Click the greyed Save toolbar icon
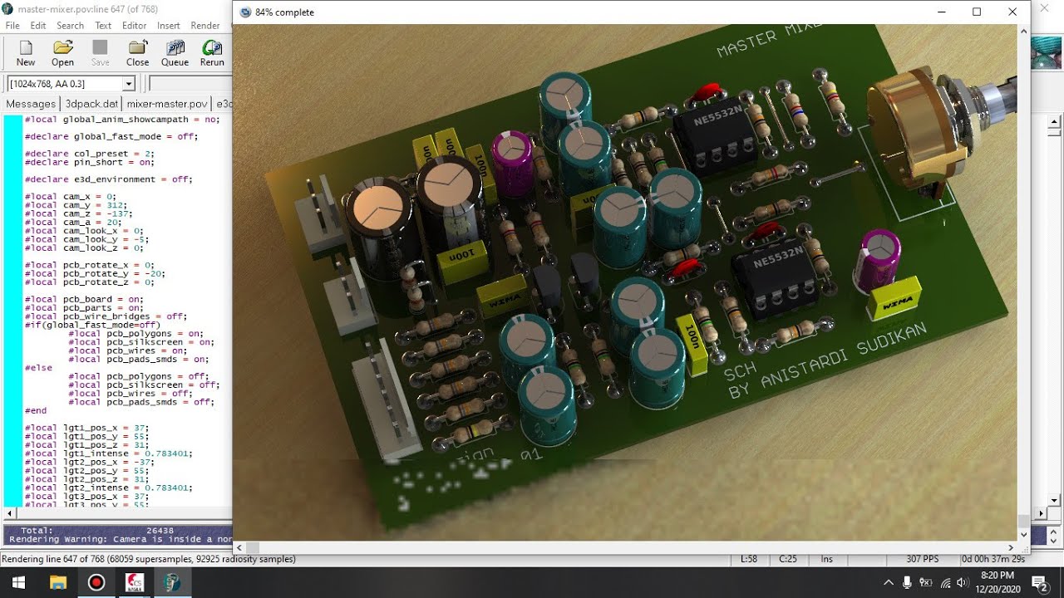This screenshot has height=598, width=1064. click(101, 53)
